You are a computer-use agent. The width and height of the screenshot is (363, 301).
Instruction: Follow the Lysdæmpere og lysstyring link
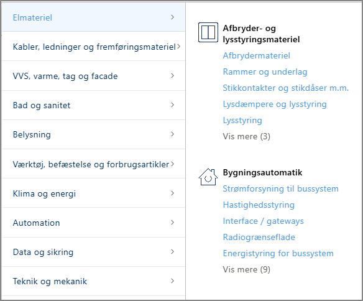click(275, 104)
